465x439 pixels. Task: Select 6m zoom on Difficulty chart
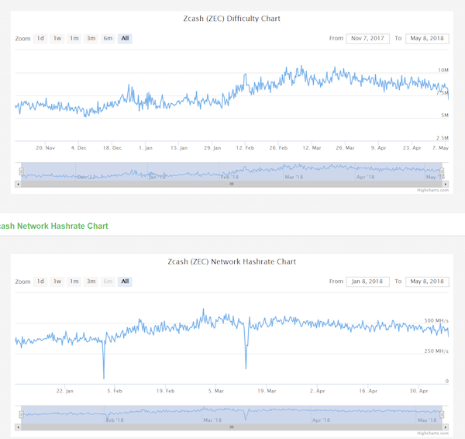108,39
